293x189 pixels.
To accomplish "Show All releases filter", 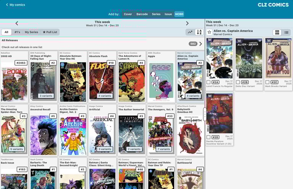I will click(x=6, y=32).
